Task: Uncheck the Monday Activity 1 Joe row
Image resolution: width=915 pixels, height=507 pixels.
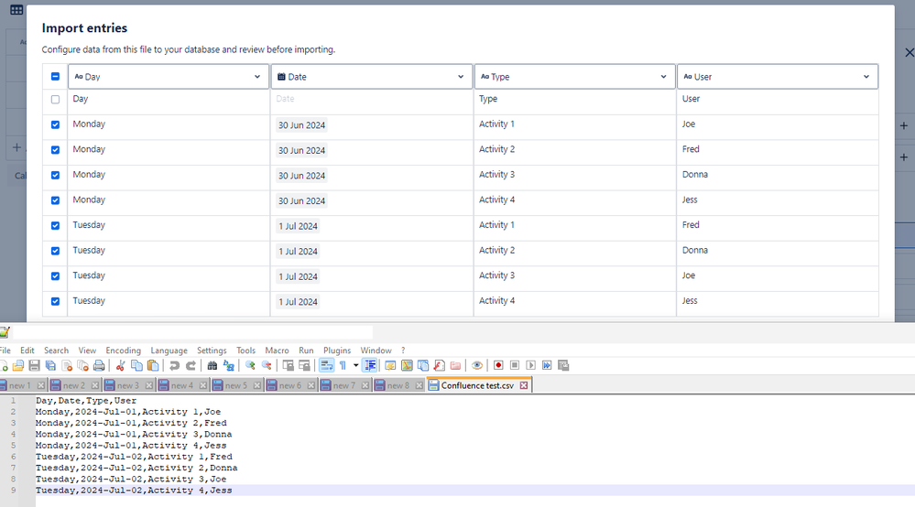Action: pos(56,124)
